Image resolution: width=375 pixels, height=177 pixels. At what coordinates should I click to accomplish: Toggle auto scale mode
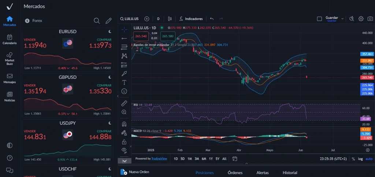pyautogui.click(x=369, y=159)
